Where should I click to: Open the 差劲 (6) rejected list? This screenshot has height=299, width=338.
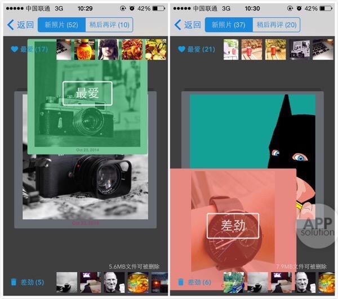click(199, 282)
